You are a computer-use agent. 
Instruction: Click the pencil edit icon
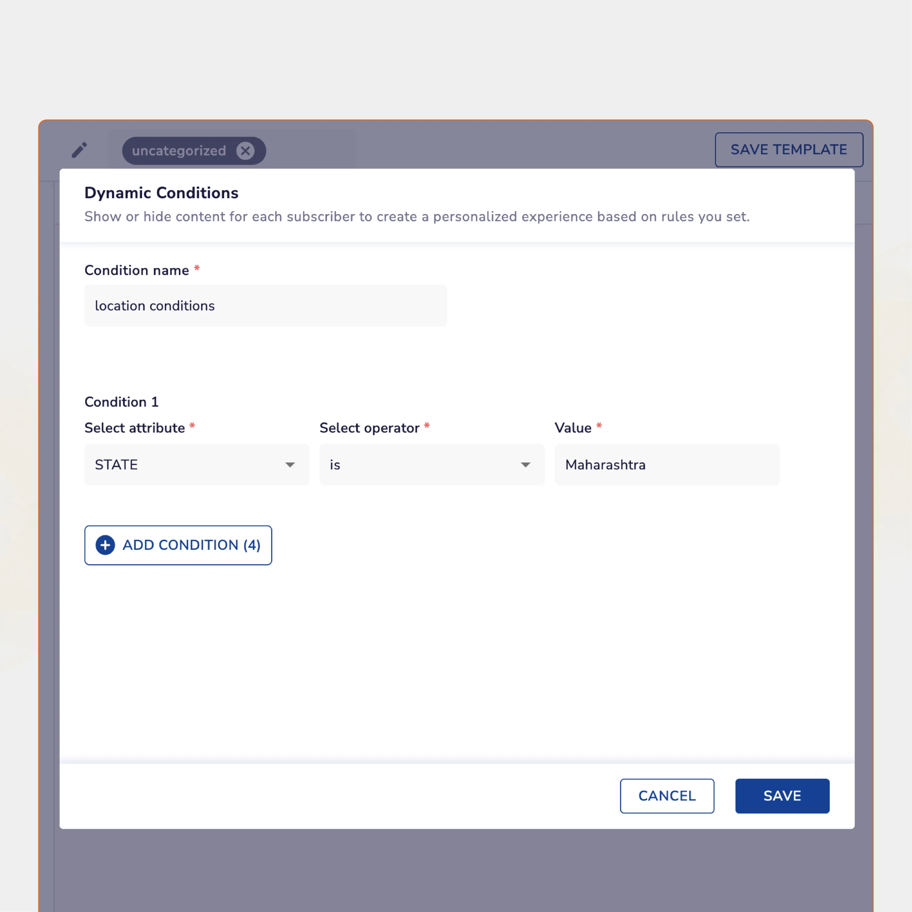[x=79, y=150]
